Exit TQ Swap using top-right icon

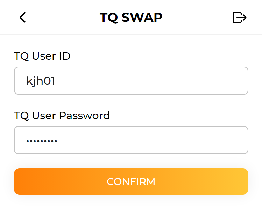[240, 17]
